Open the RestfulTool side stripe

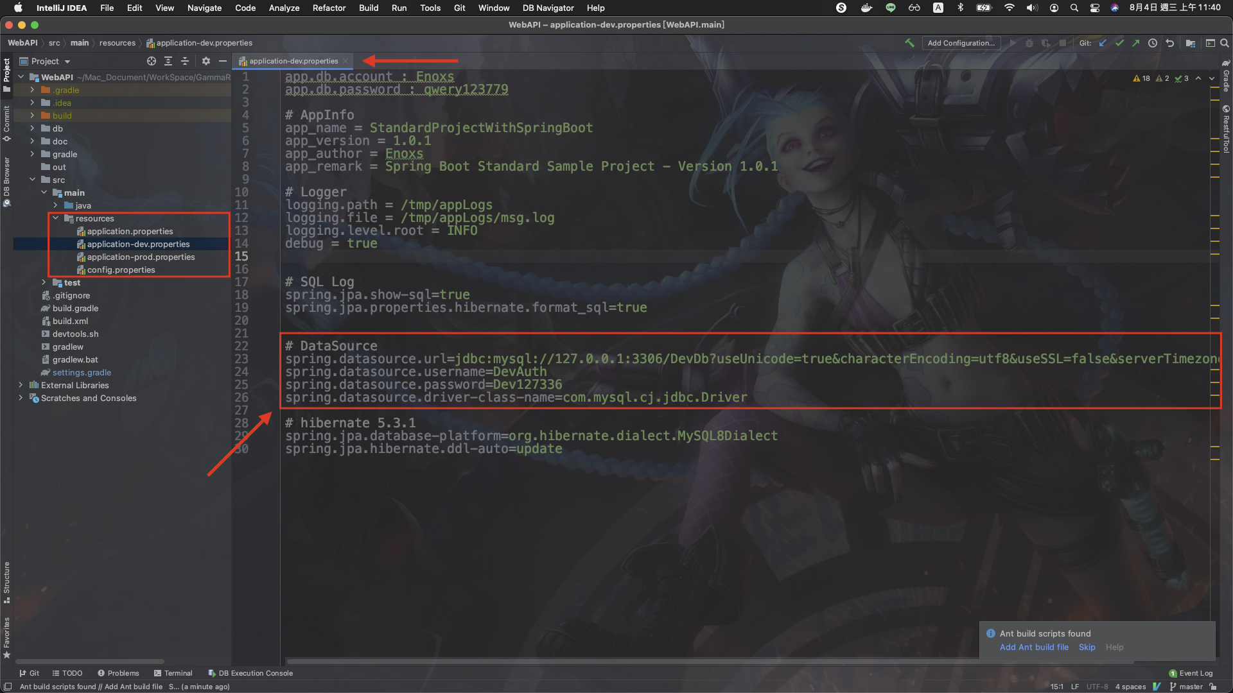[1226, 128]
